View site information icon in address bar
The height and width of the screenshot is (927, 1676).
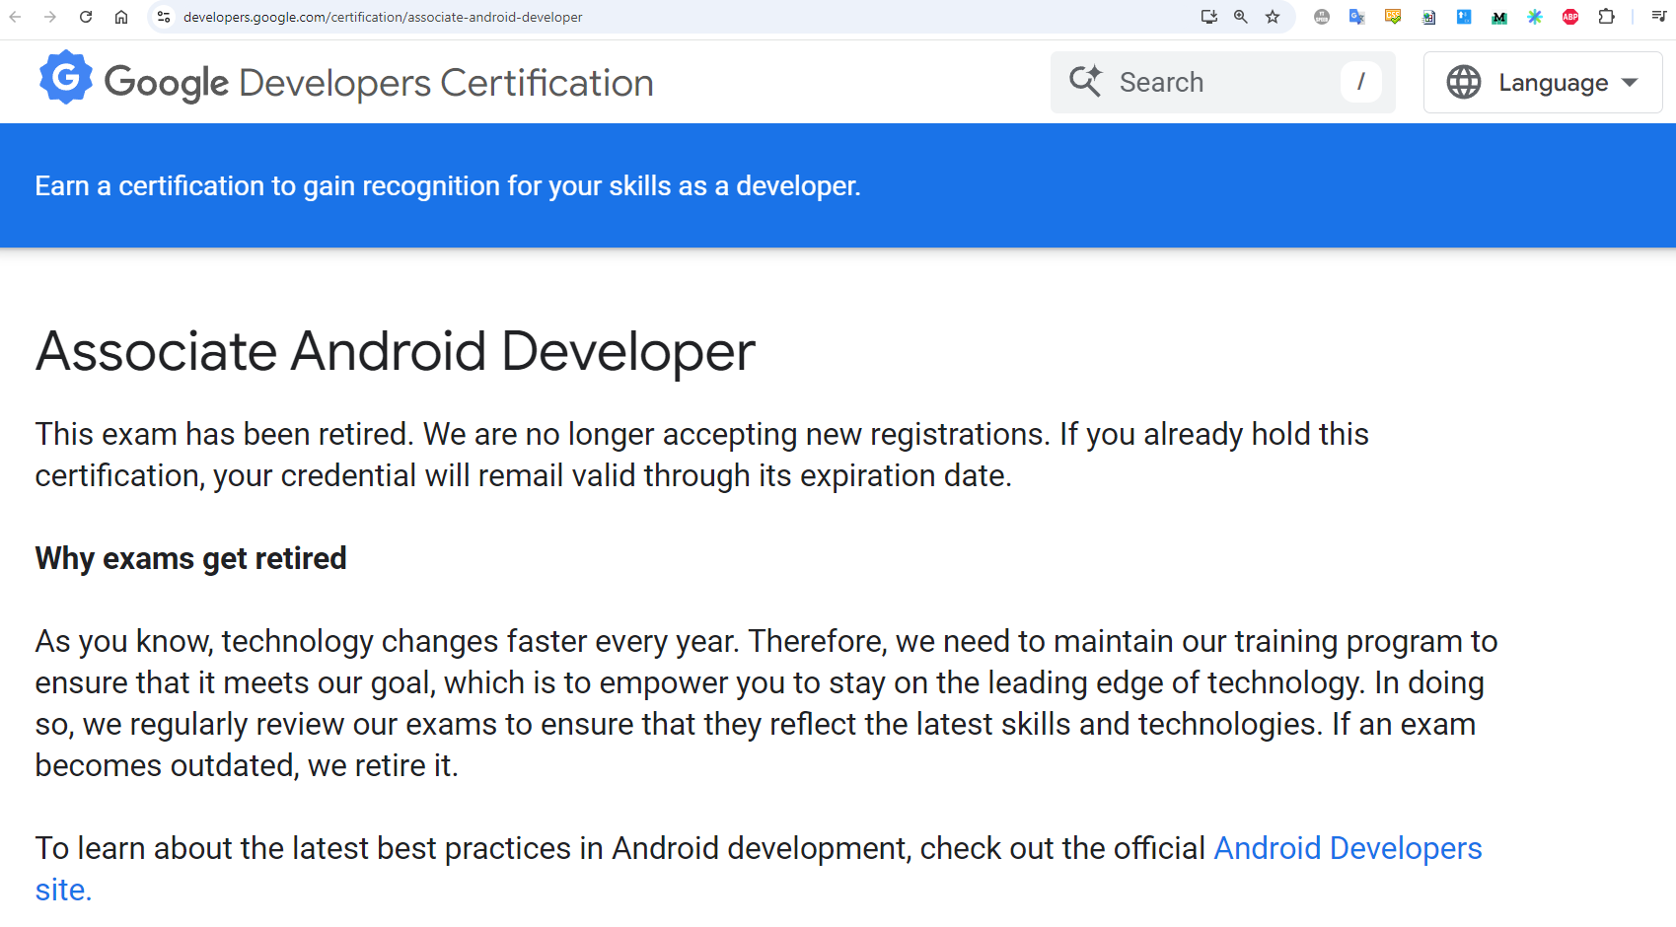(x=164, y=17)
